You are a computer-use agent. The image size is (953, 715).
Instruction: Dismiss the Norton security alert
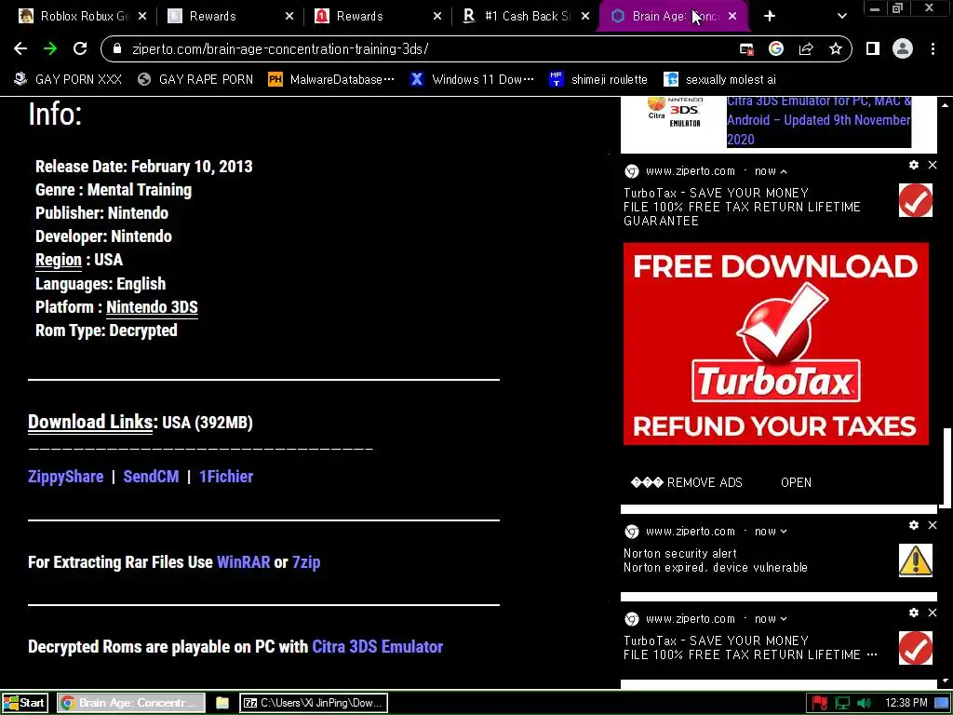[x=933, y=525]
